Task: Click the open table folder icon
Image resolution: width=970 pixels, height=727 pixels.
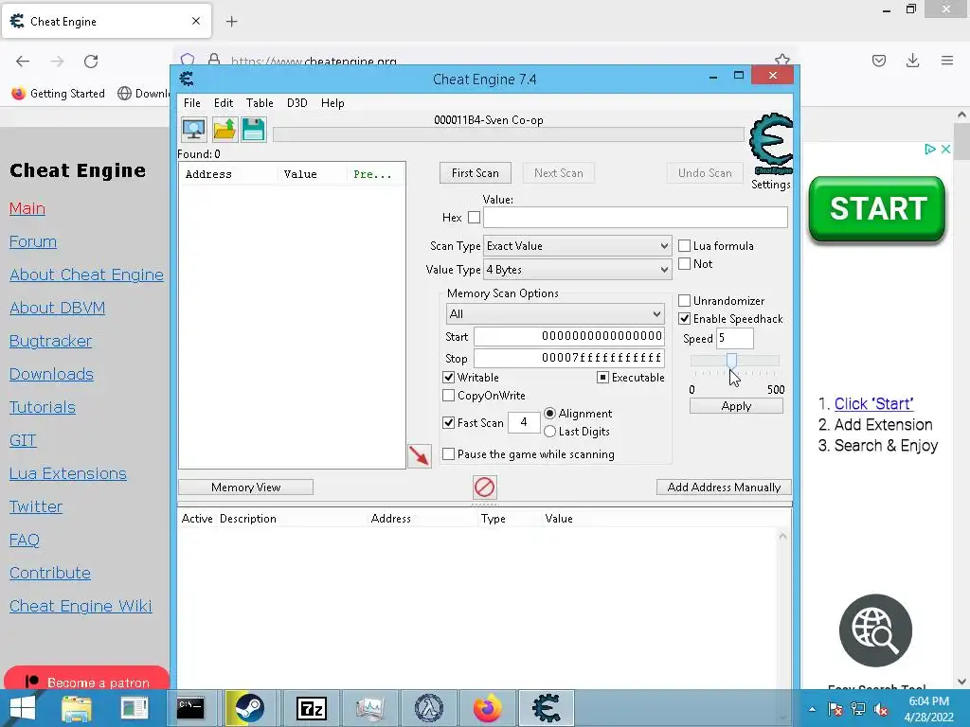Action: (224, 129)
